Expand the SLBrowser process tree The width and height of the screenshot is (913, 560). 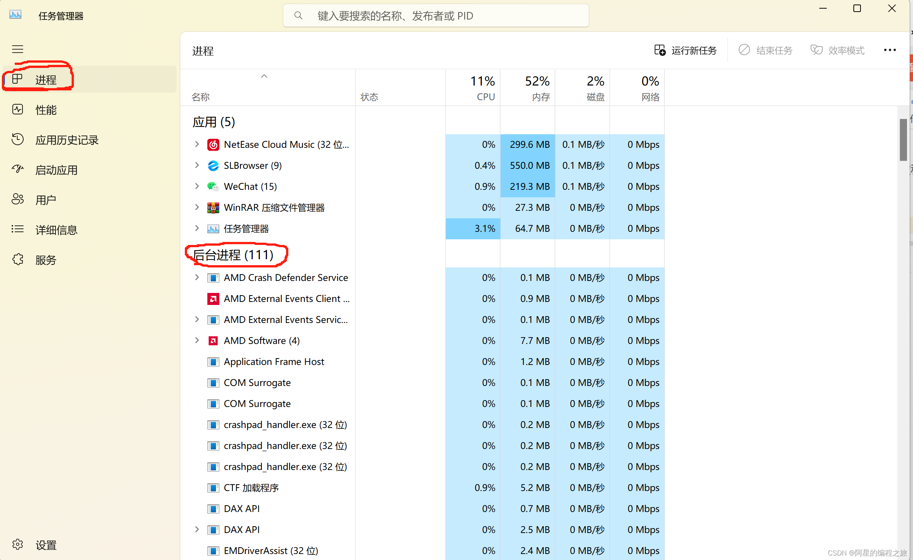pos(197,165)
